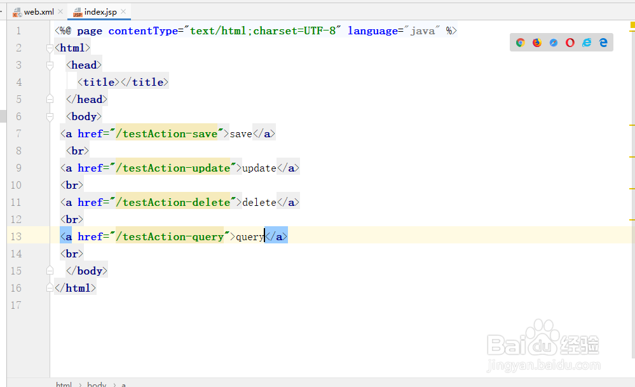
Task: Click the "save" link text on line 7
Action: pos(241,134)
